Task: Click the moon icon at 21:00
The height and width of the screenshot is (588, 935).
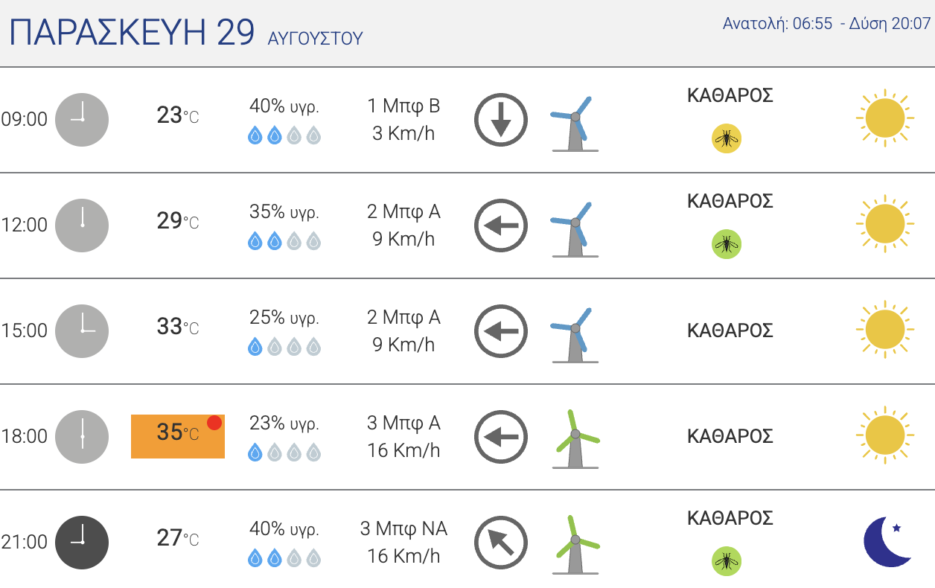Action: (887, 541)
